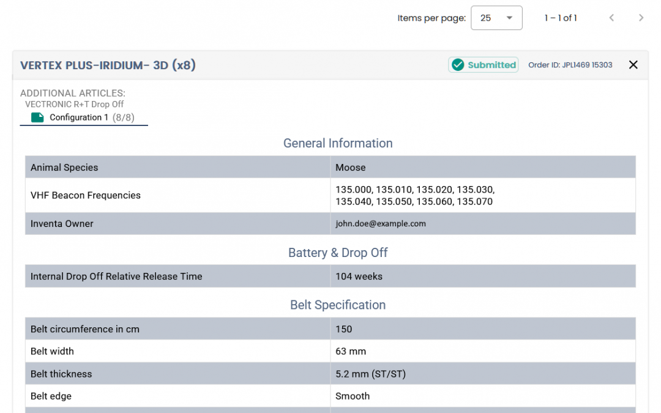
Task: Click the 1 – 1 of 1 pagination range label
Action: 560,18
